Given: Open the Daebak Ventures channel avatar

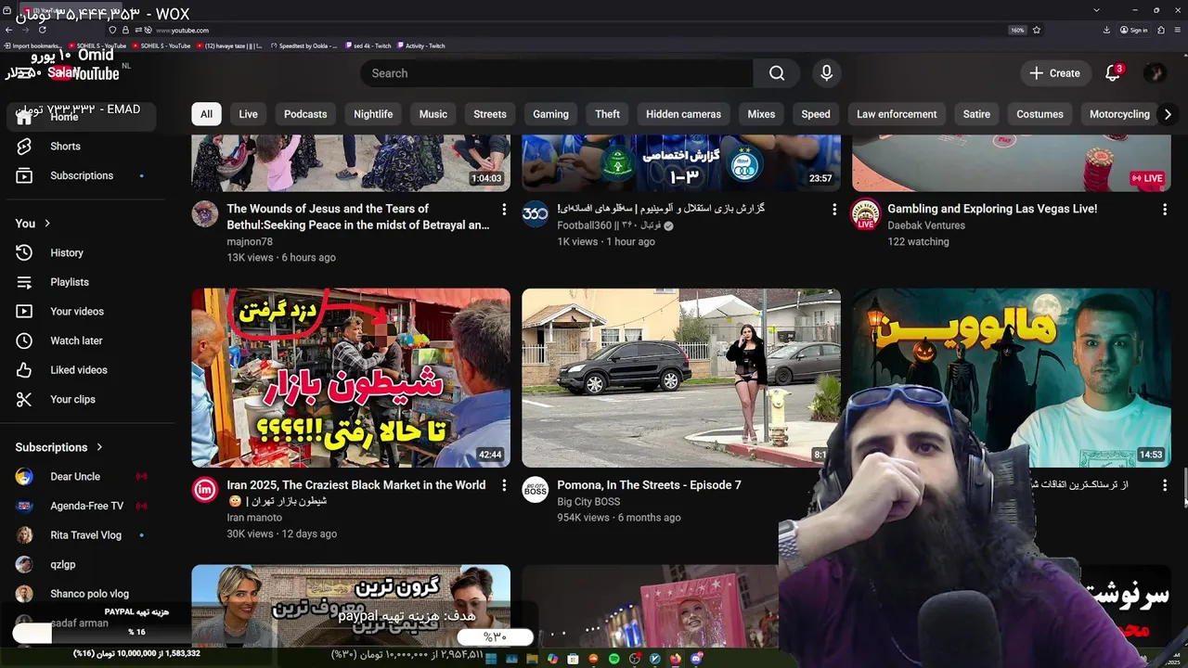Looking at the screenshot, I should (x=866, y=213).
